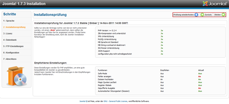This screenshot has width=229, height=104.
Task: Click the green left-arrow icon next to Zurück
Action: click(202, 15)
